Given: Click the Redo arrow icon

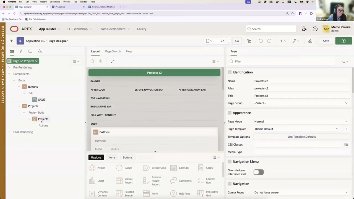Looking at the screenshot, I should click(x=269, y=41).
